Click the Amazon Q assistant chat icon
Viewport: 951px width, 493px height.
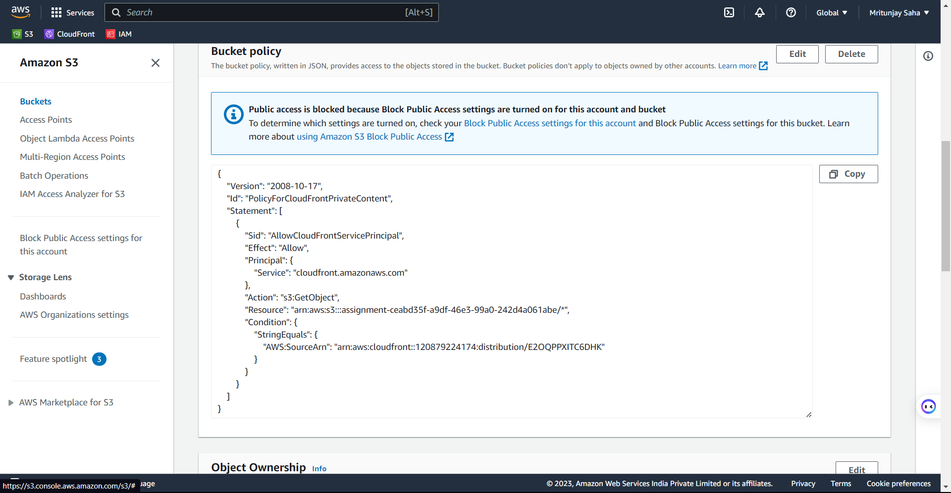[x=928, y=407]
